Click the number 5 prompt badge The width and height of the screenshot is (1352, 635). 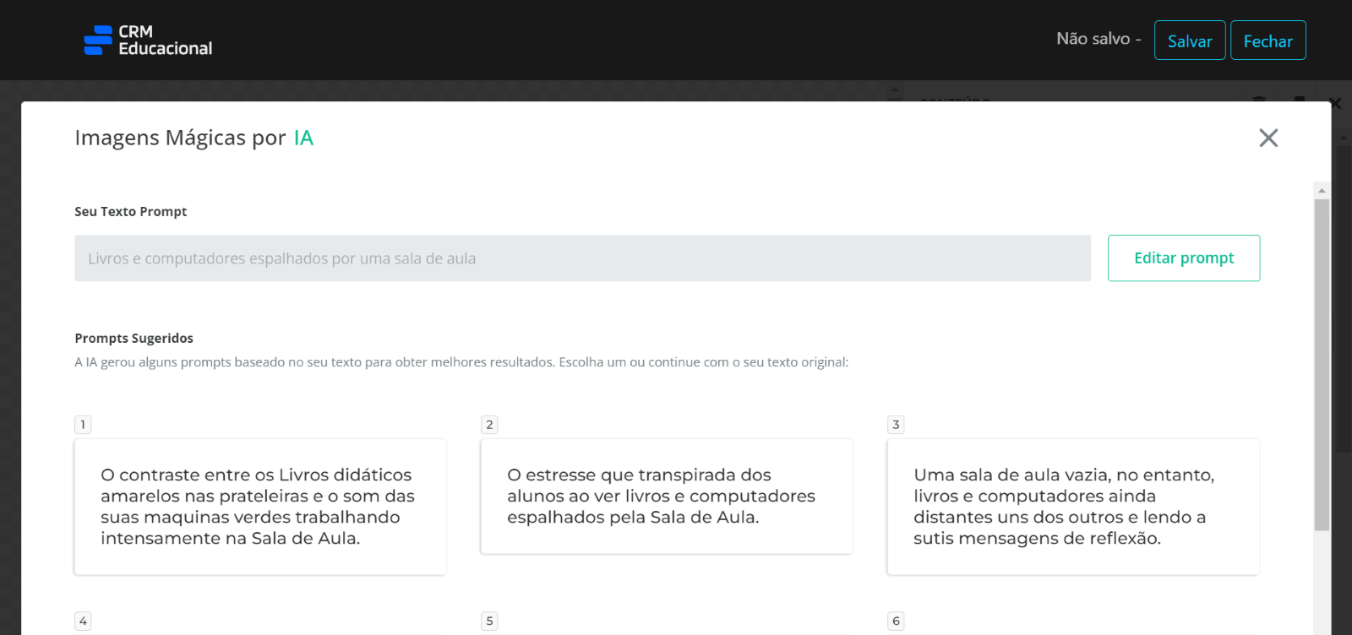tap(489, 621)
